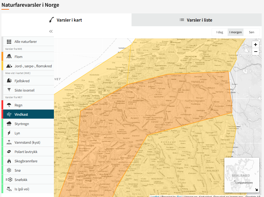This screenshot has width=264, height=197.
Task: Click the landslide icon for Jord-, sørpe-, flomskred
Action: tap(9, 66)
